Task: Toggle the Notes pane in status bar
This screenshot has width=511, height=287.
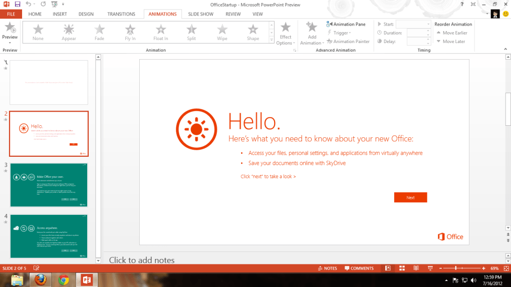Action: tap(327, 268)
